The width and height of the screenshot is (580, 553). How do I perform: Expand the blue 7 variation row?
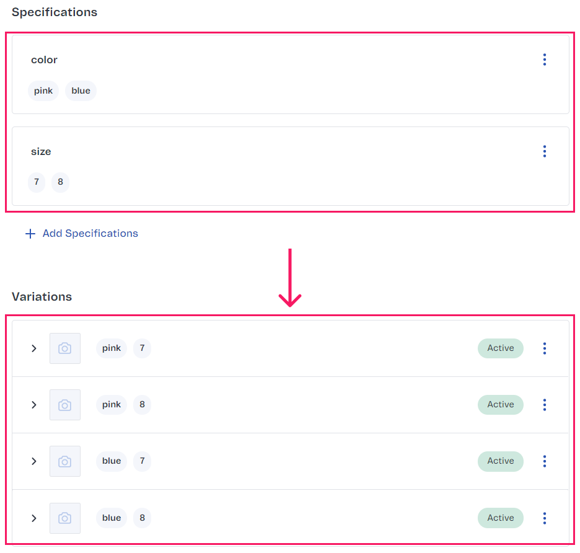(x=34, y=461)
